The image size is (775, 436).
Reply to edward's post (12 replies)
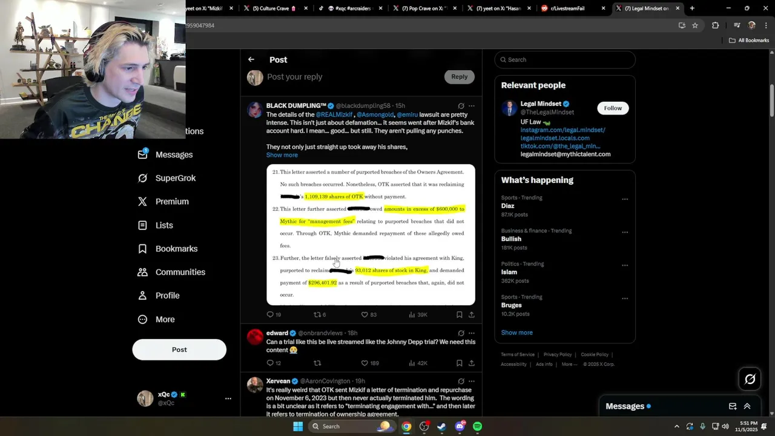[274, 363]
